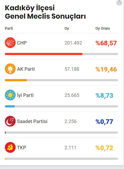Select the Saadet Partisi party name
Image resolution: width=124 pixels, height=169 pixels.
coord(32,121)
